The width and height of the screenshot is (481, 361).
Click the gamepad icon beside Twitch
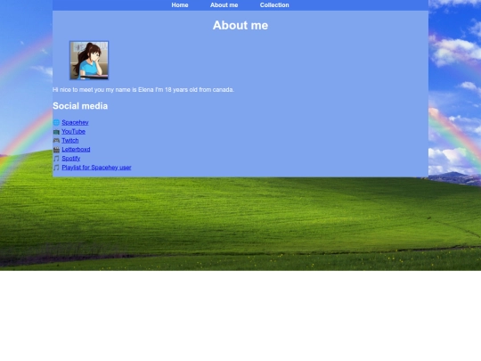[56, 141]
